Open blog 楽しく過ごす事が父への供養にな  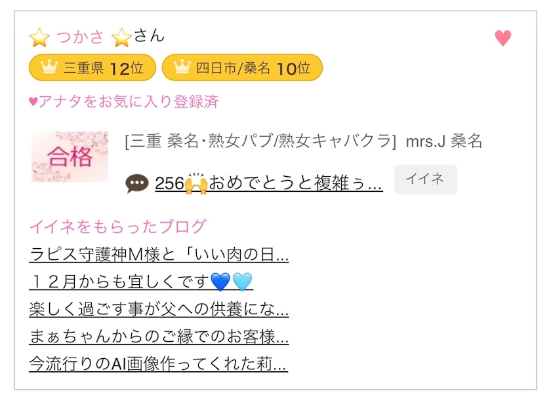tap(159, 309)
